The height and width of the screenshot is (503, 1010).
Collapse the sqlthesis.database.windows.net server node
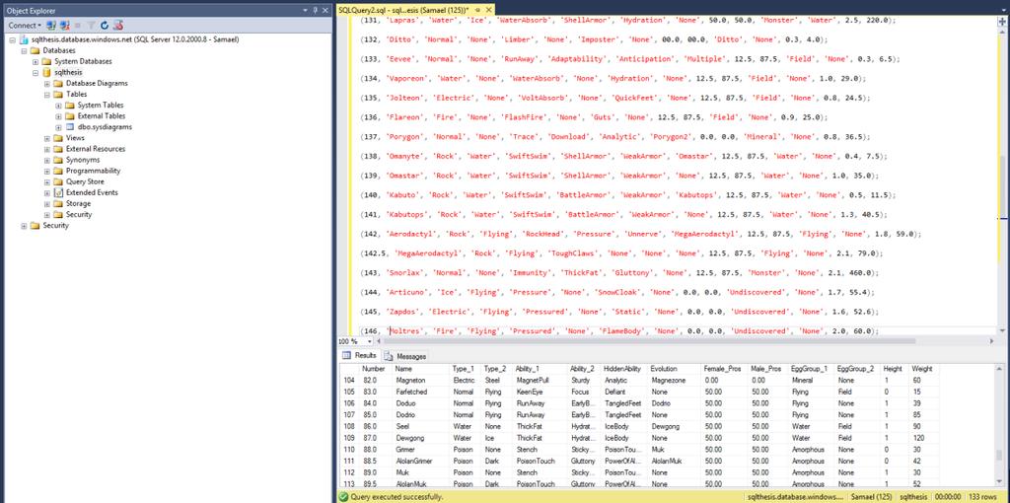pos(14,39)
